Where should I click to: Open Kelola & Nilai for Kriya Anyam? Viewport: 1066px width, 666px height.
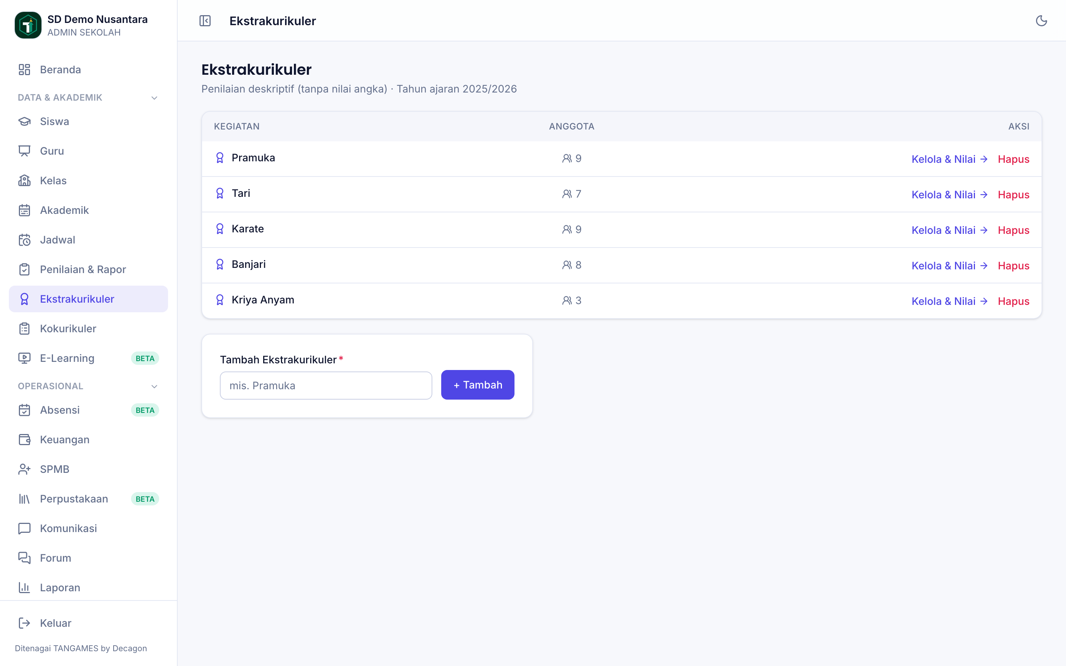click(x=950, y=301)
